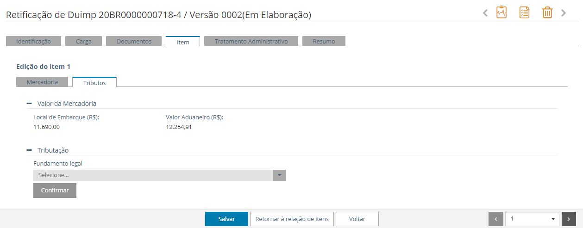Open the item number selector dropdown
This screenshot has width=583, height=228.
[x=533, y=219]
